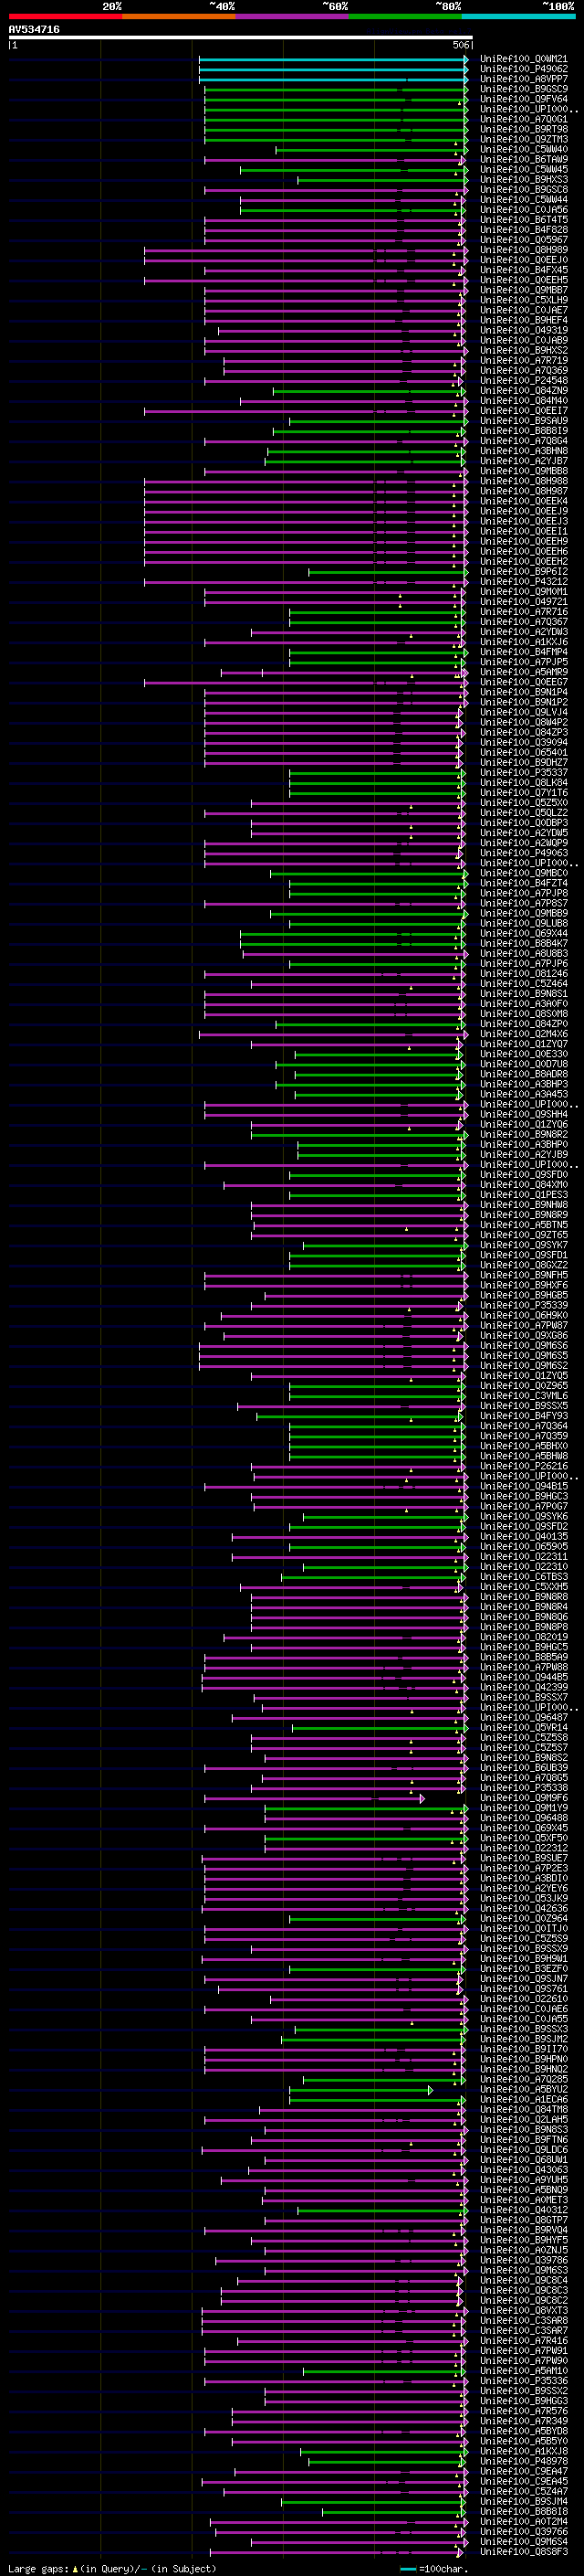The width and height of the screenshot is (584, 2576).
Task: Click the green segment of the identity scale
Action: [405, 16]
